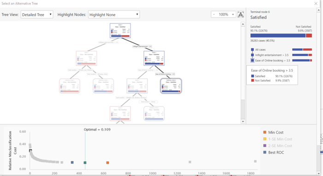Toggle Min Cost legend item

pyautogui.click(x=274, y=132)
